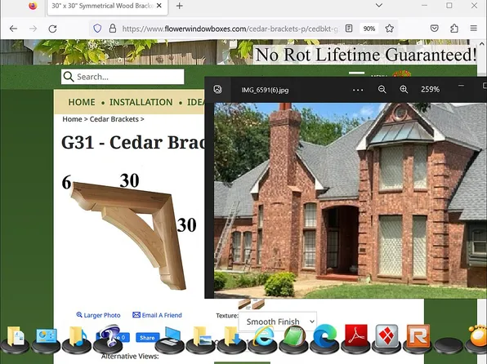Open the Pictures folder dock icon

pos(201,337)
